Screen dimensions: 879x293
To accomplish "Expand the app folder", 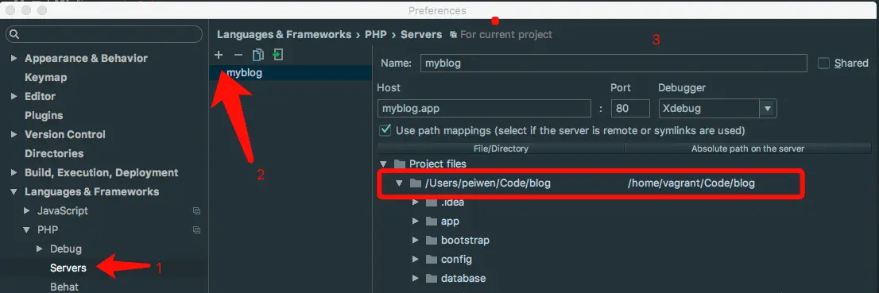I will pyautogui.click(x=416, y=222).
